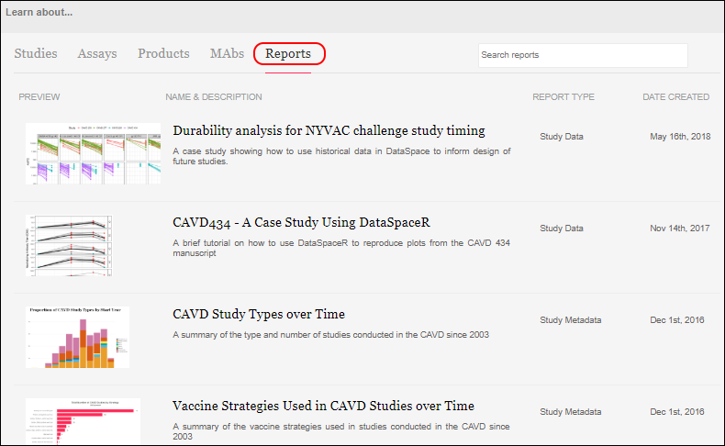View Vaccine Strategies red bar chart thumbnail
The width and height of the screenshot is (725, 446).
(84, 421)
